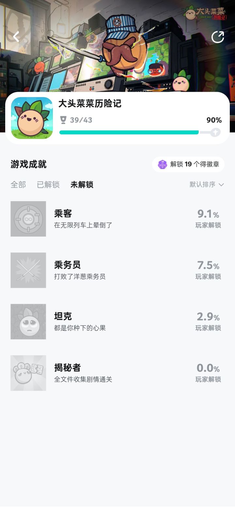The width and height of the screenshot is (235, 517).
Task: Open the 乘客 achievement icon
Action: (x=28, y=219)
